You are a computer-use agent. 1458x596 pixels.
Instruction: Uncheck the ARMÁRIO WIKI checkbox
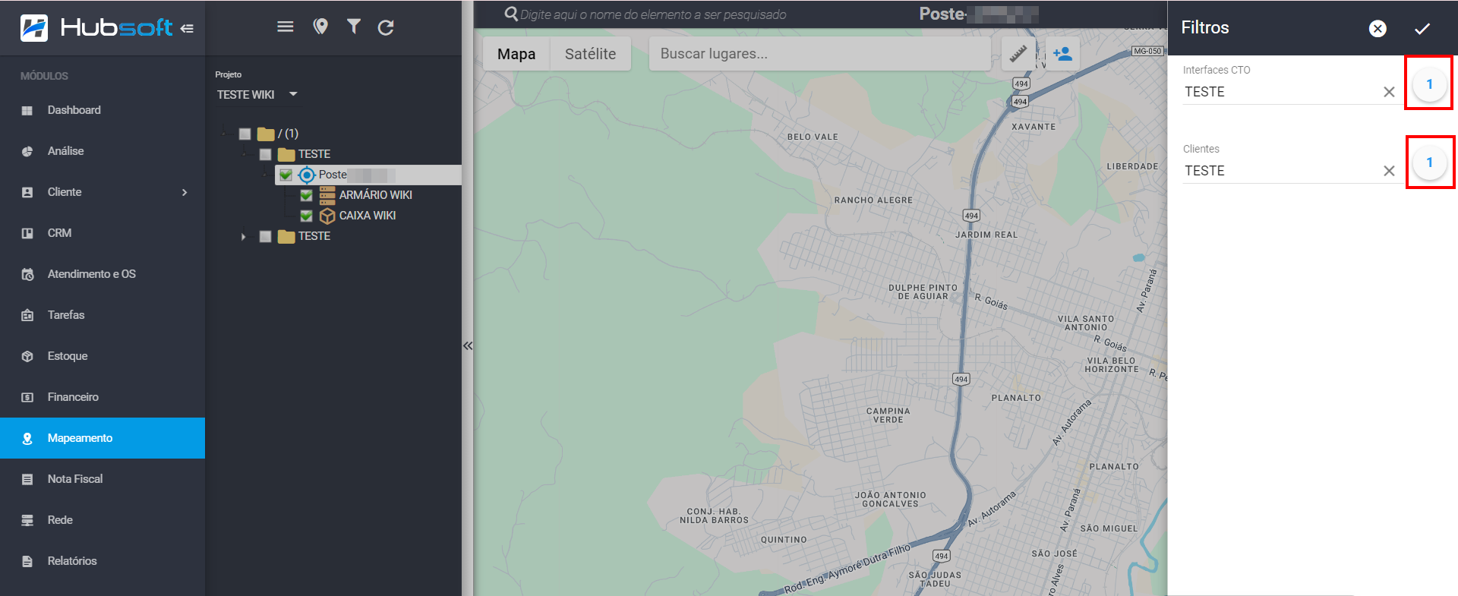coord(306,195)
